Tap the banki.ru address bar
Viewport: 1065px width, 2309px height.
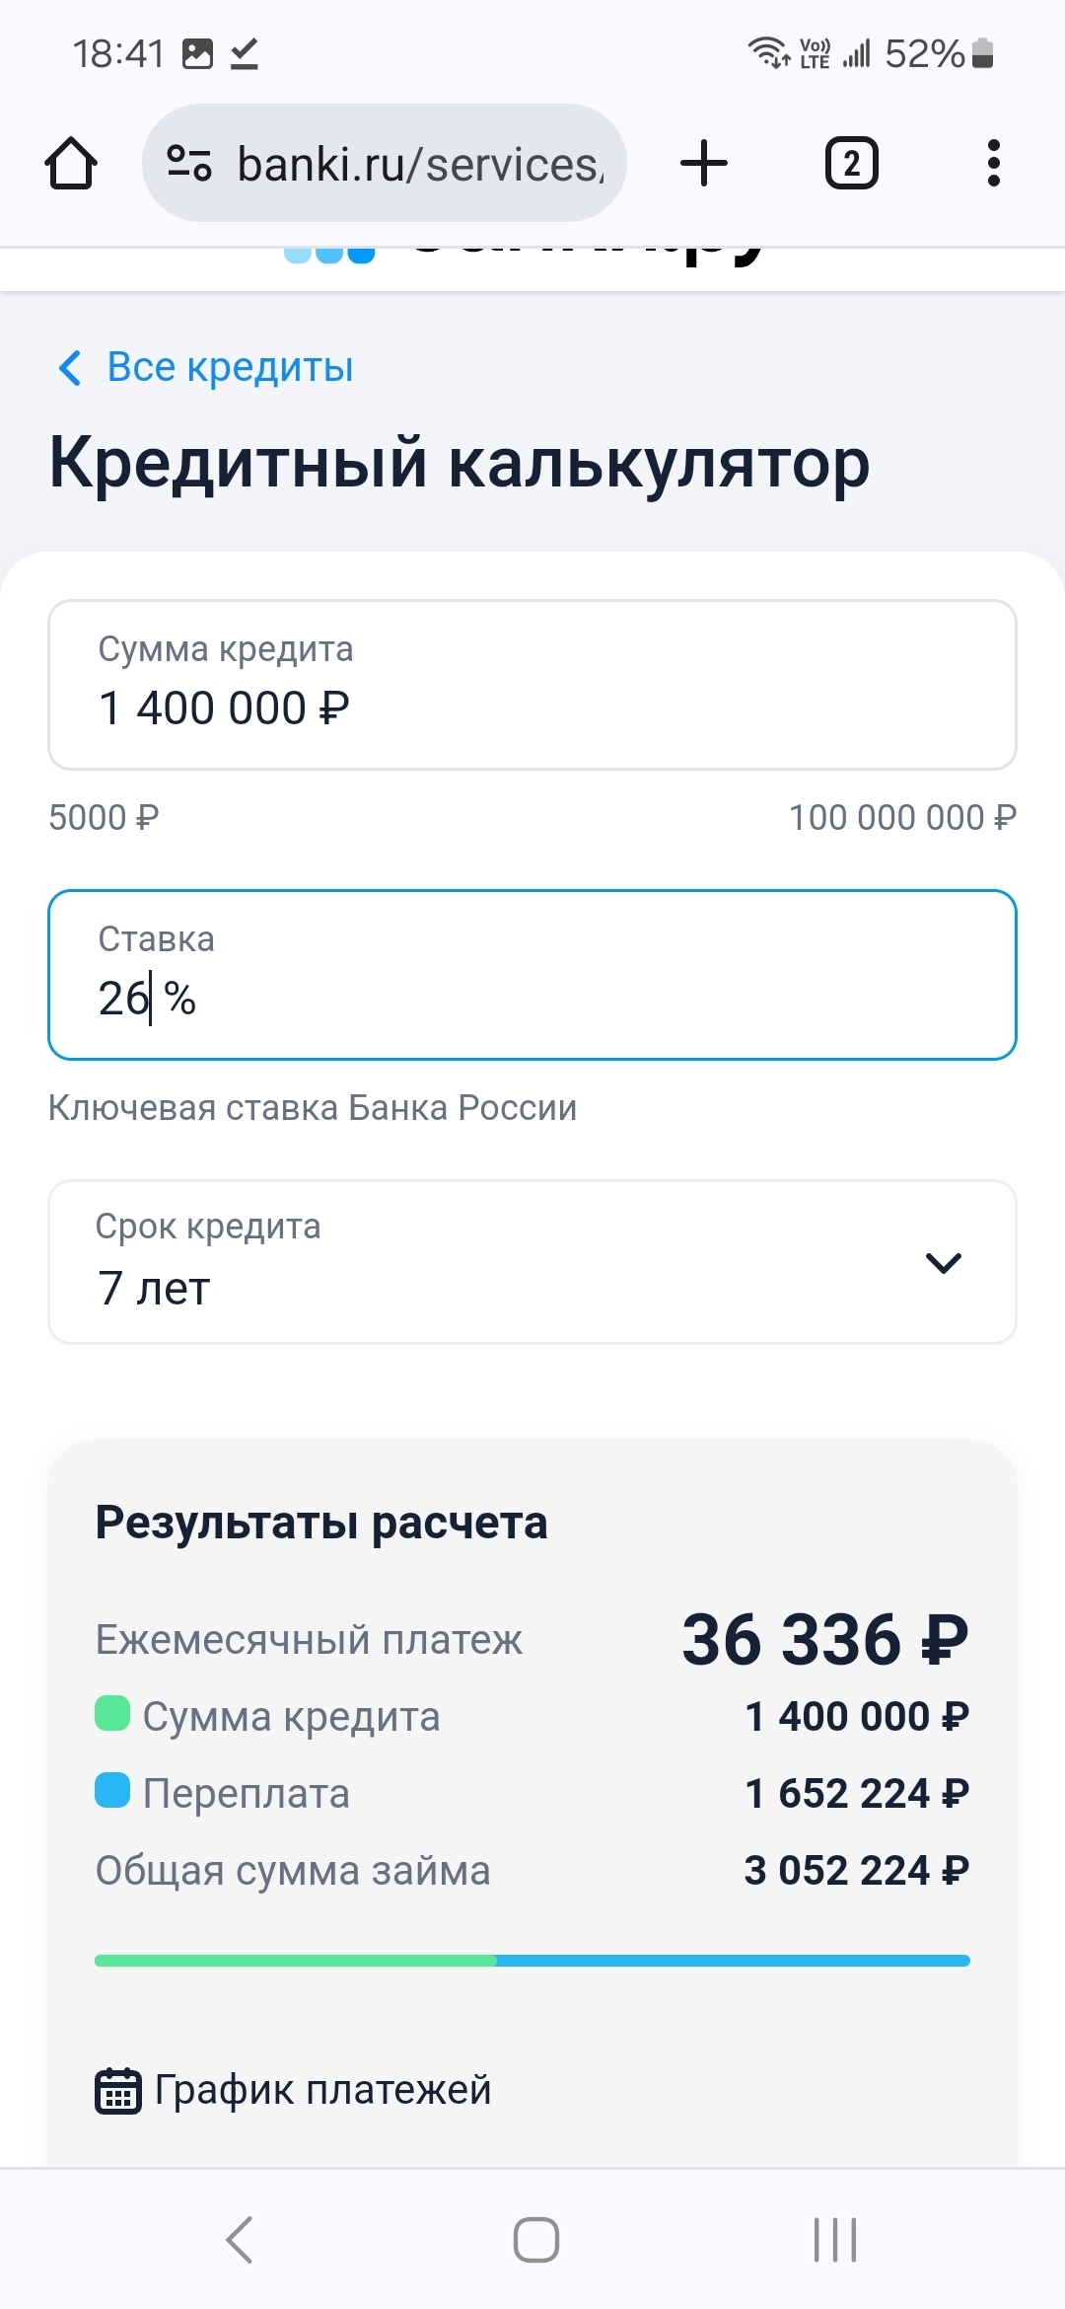point(419,163)
